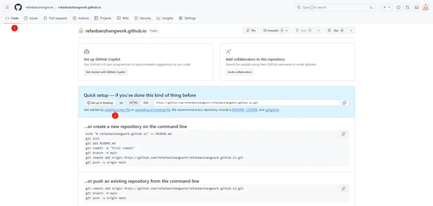This screenshot has height=206, width=433.
Task: Click Invite collaborators button
Action: (240, 72)
